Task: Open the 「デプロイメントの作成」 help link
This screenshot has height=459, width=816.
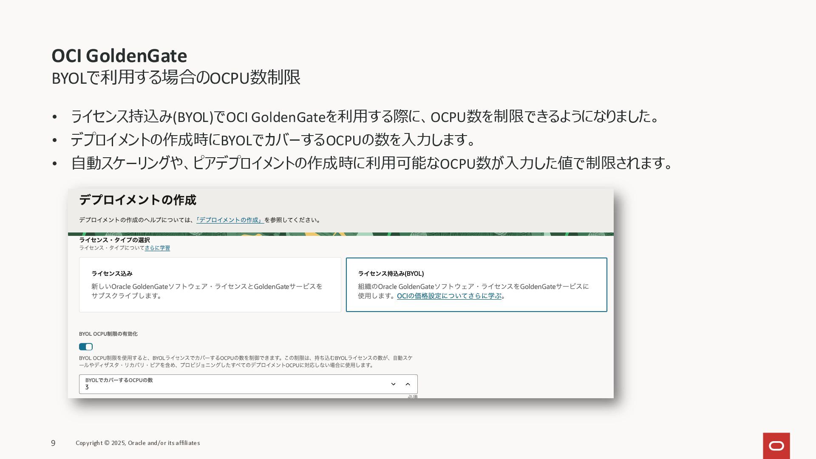Action: [230, 220]
